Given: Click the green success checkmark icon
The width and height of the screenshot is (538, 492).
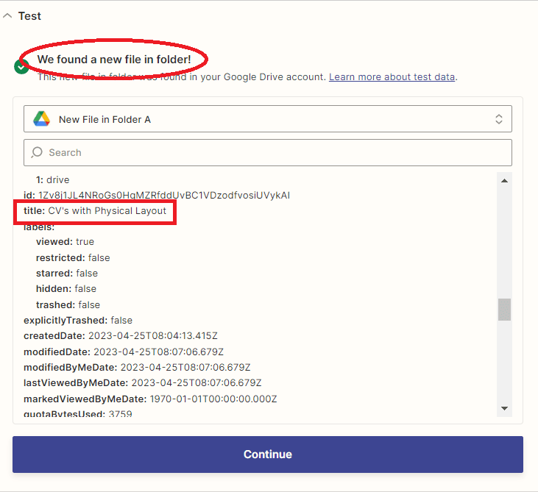Looking at the screenshot, I should pos(21,67).
